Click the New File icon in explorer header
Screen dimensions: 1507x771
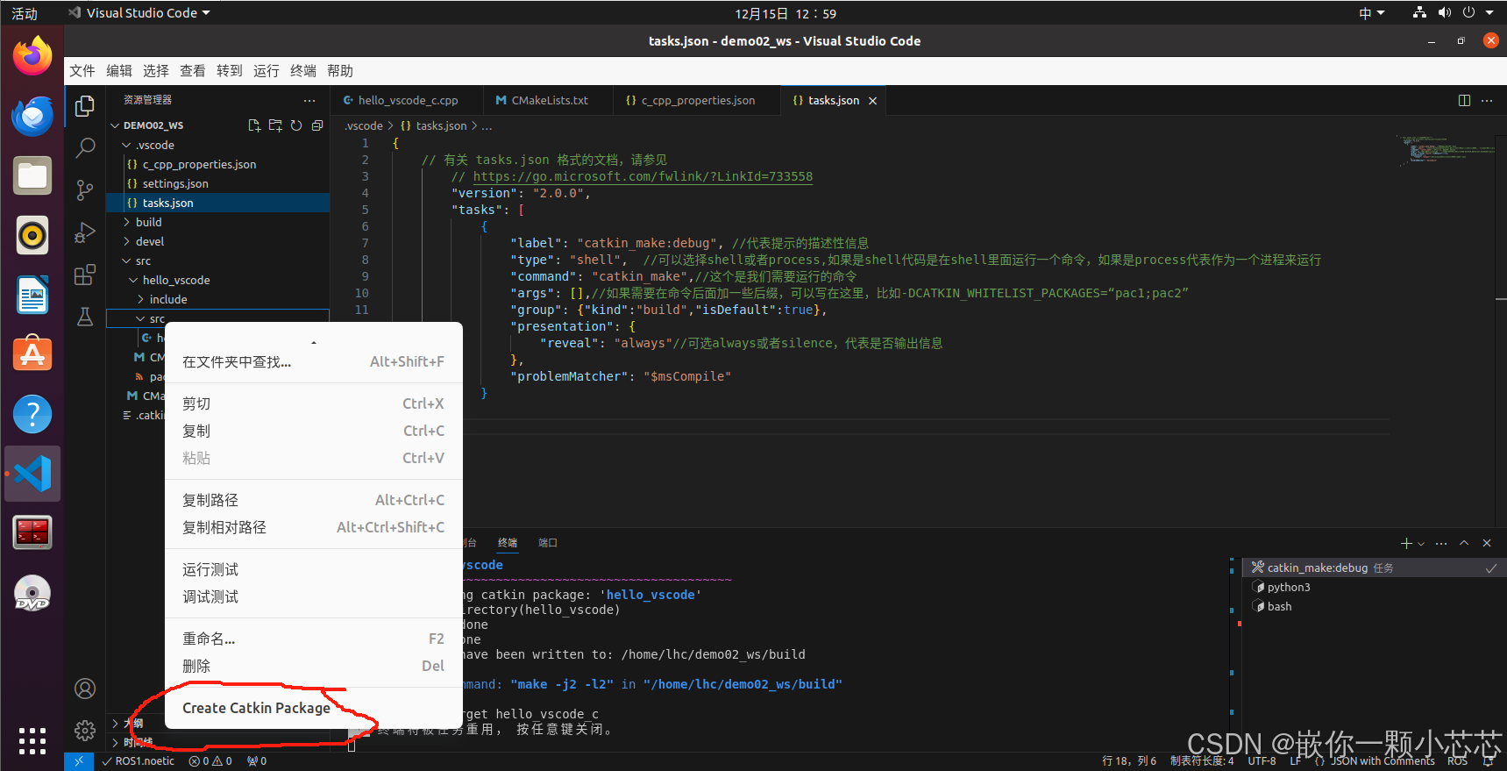click(x=254, y=125)
